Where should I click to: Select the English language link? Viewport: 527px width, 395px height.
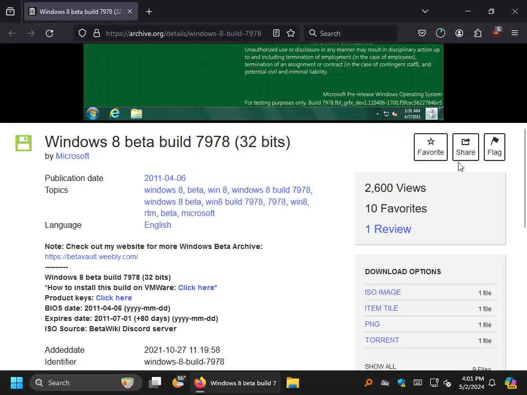click(157, 225)
